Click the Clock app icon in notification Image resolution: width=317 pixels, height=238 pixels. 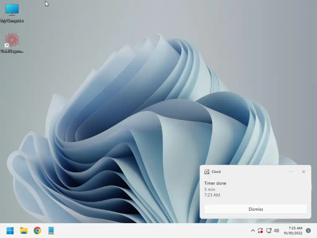pos(206,172)
